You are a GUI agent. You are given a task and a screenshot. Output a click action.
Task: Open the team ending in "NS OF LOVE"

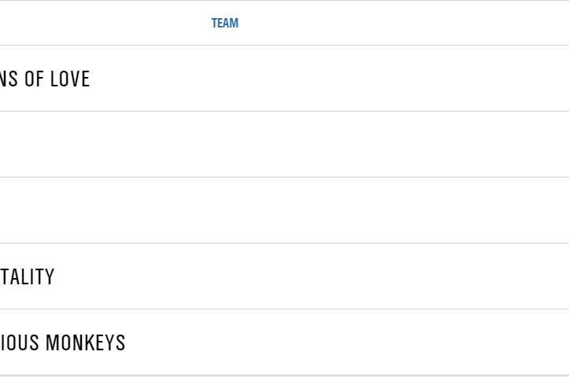[x=45, y=79]
